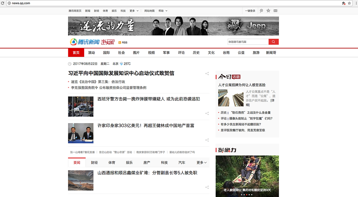
Task: Click the star favorites icon beside login
Action: (x=268, y=11)
